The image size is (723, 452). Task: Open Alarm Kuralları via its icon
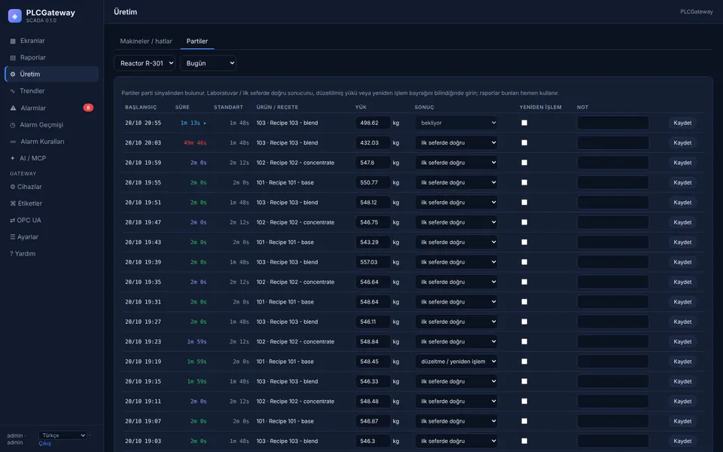13,142
